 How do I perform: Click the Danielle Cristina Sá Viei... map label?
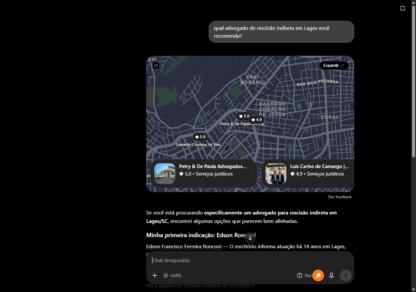200,145
